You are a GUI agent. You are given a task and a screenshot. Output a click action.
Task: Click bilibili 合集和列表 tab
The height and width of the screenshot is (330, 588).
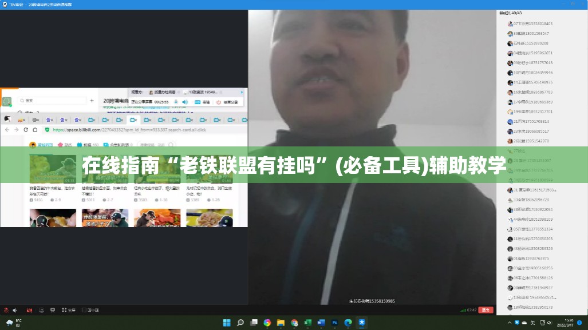[x=118, y=145]
